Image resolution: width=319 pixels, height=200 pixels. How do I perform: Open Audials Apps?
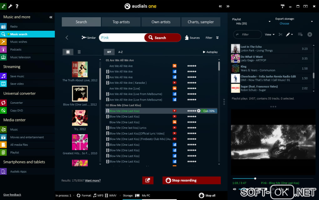(27, 171)
